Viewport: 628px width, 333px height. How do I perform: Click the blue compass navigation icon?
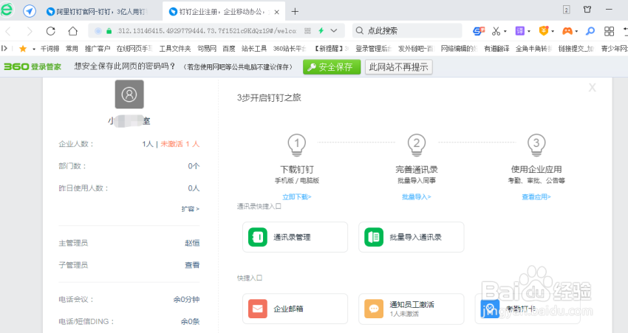(30, 11)
